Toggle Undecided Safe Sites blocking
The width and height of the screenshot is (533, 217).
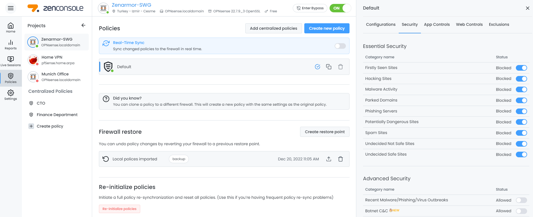(521, 154)
